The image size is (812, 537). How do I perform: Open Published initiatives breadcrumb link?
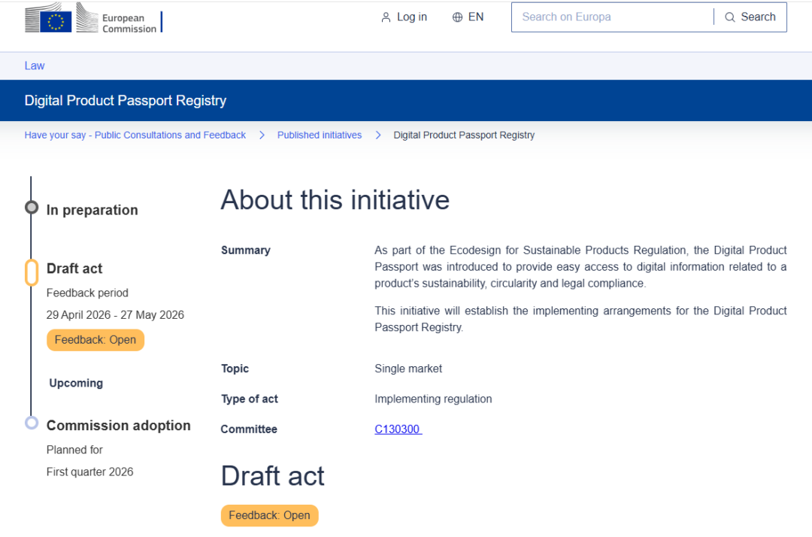coord(320,135)
